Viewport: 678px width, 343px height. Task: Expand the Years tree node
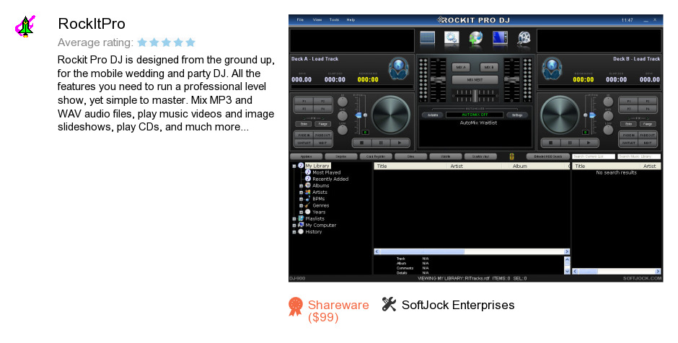(x=301, y=212)
